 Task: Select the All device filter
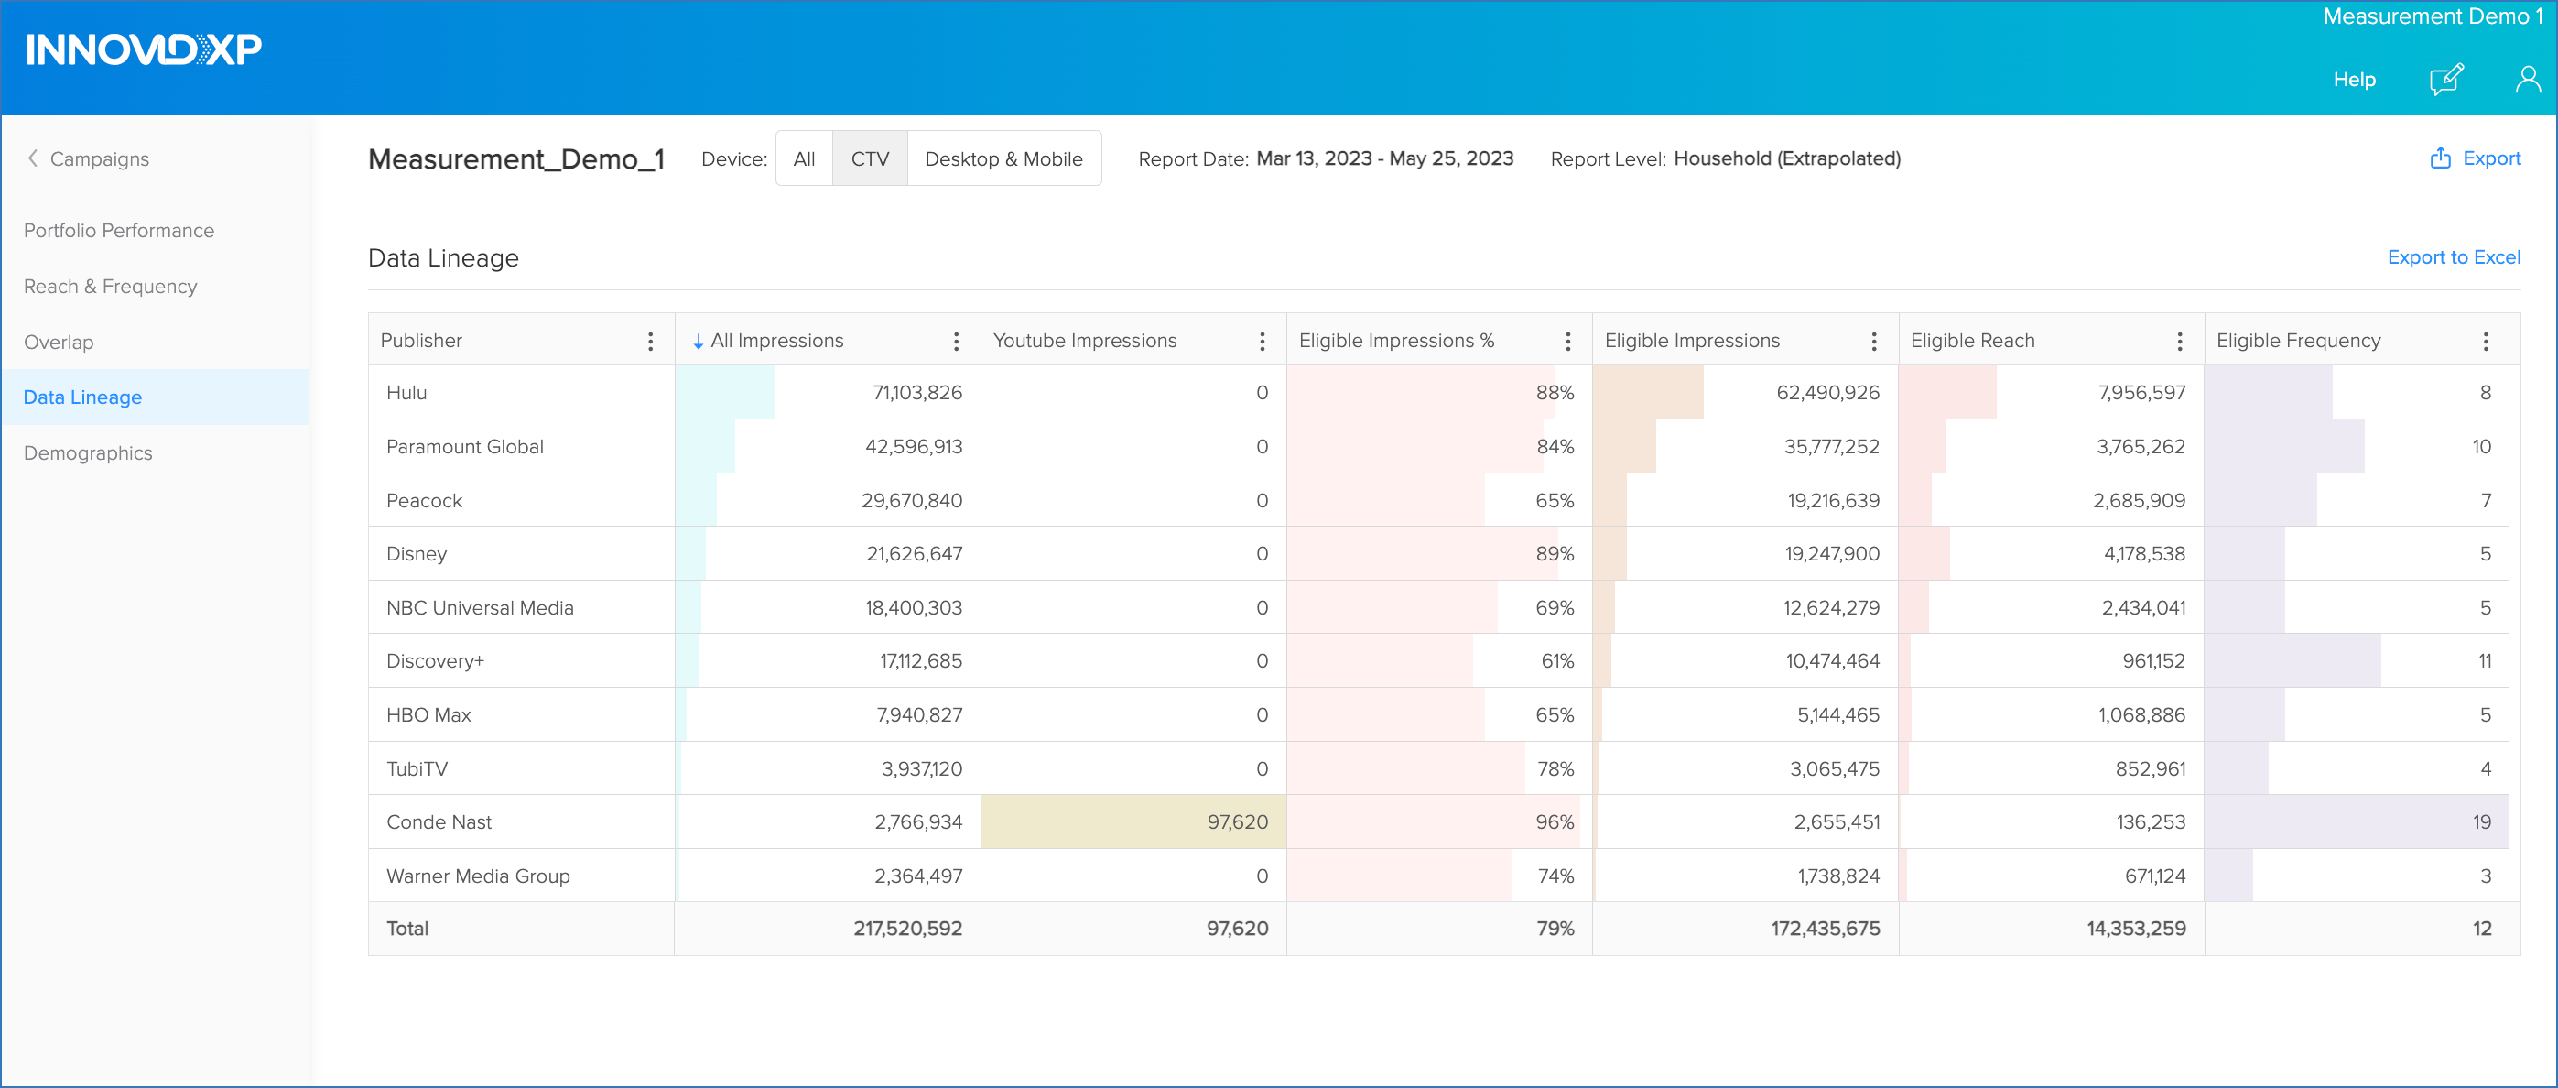click(803, 158)
